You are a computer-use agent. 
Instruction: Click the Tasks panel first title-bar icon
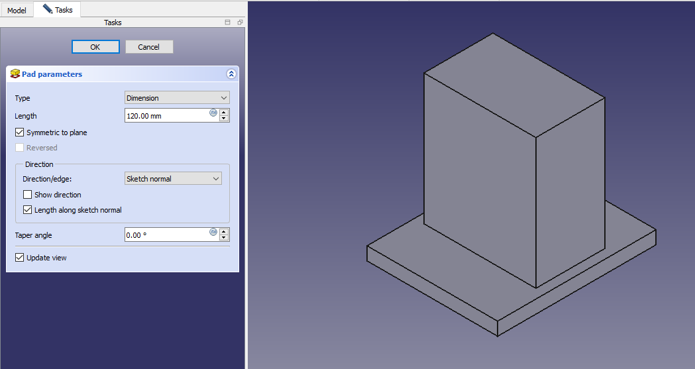227,23
